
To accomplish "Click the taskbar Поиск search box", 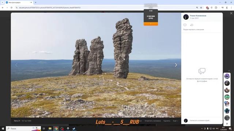I will click(x=23, y=128).
